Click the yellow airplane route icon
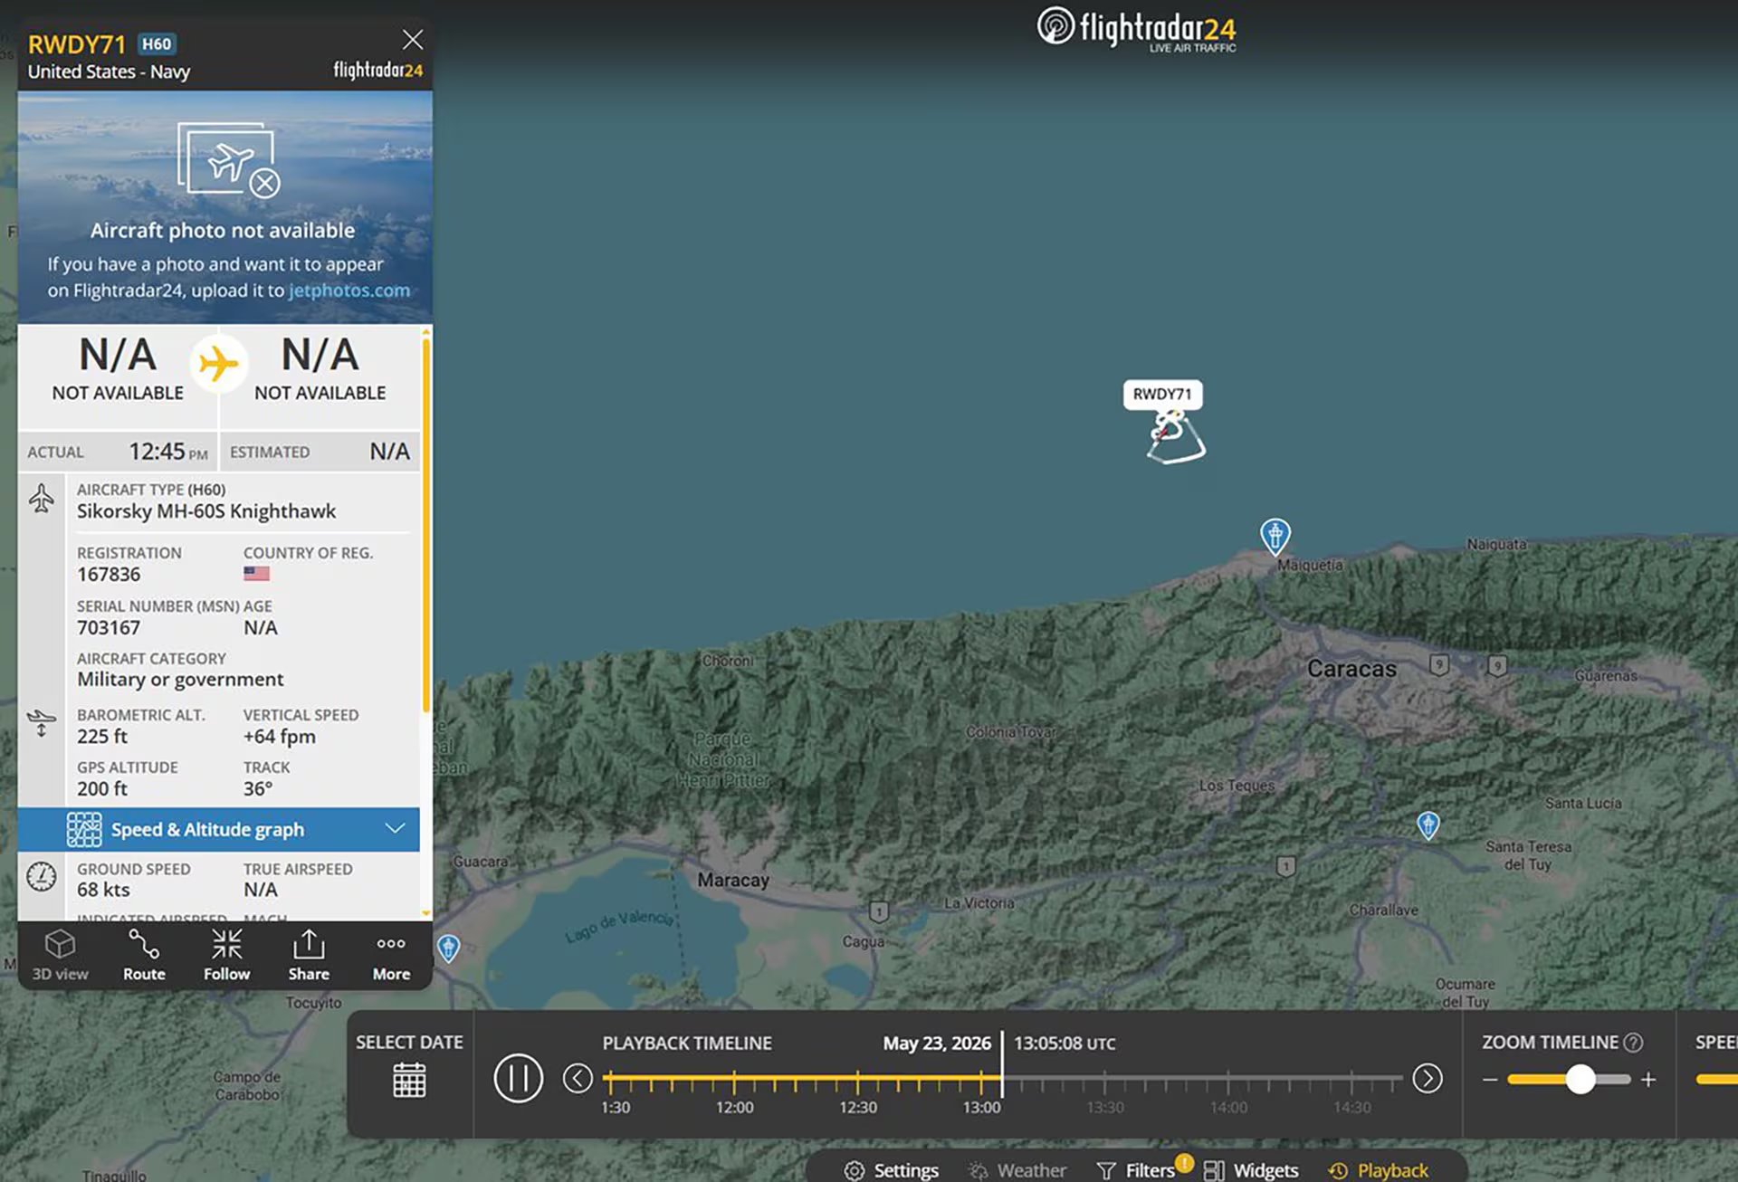The width and height of the screenshot is (1738, 1182). [x=218, y=364]
